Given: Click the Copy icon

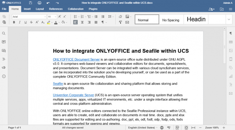Looking at the screenshot, I should [x=4, y=17].
